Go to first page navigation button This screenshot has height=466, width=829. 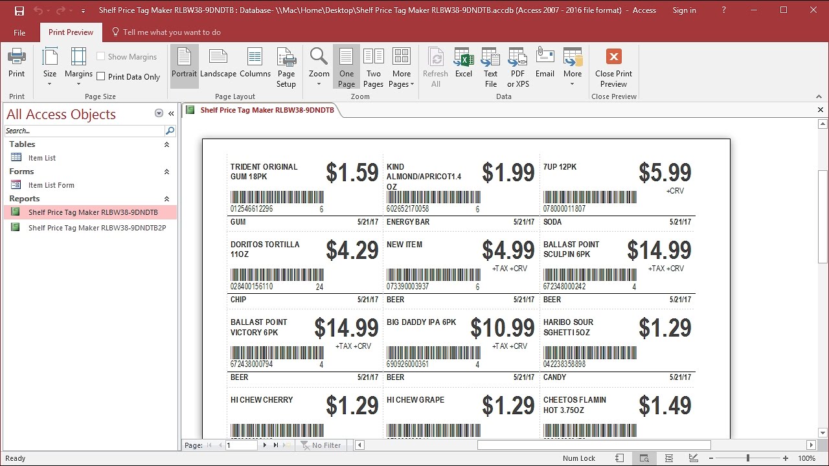(209, 445)
